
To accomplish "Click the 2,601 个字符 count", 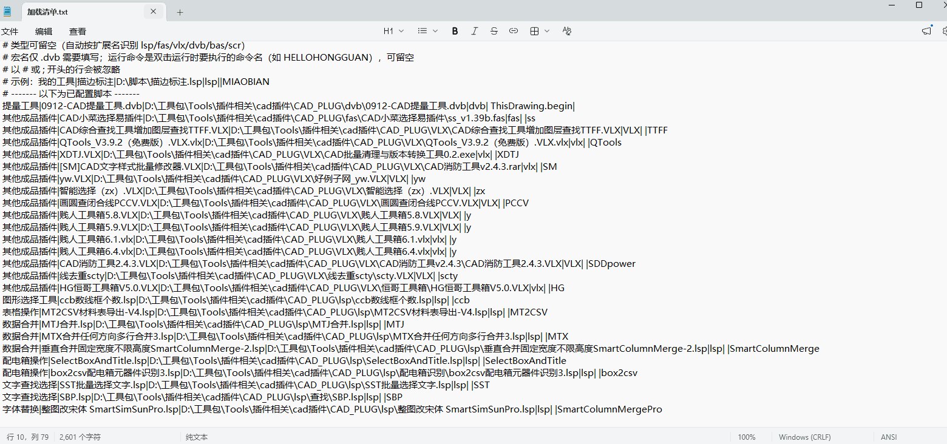I will click(80, 437).
